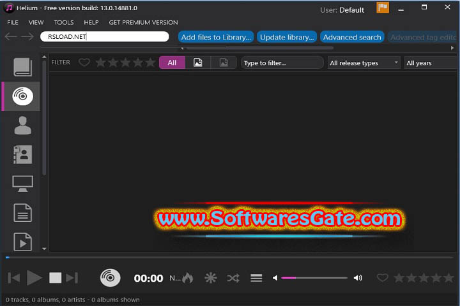Click the navigate forward arrow
Image resolution: width=460 pixels, height=306 pixels.
pos(27,36)
